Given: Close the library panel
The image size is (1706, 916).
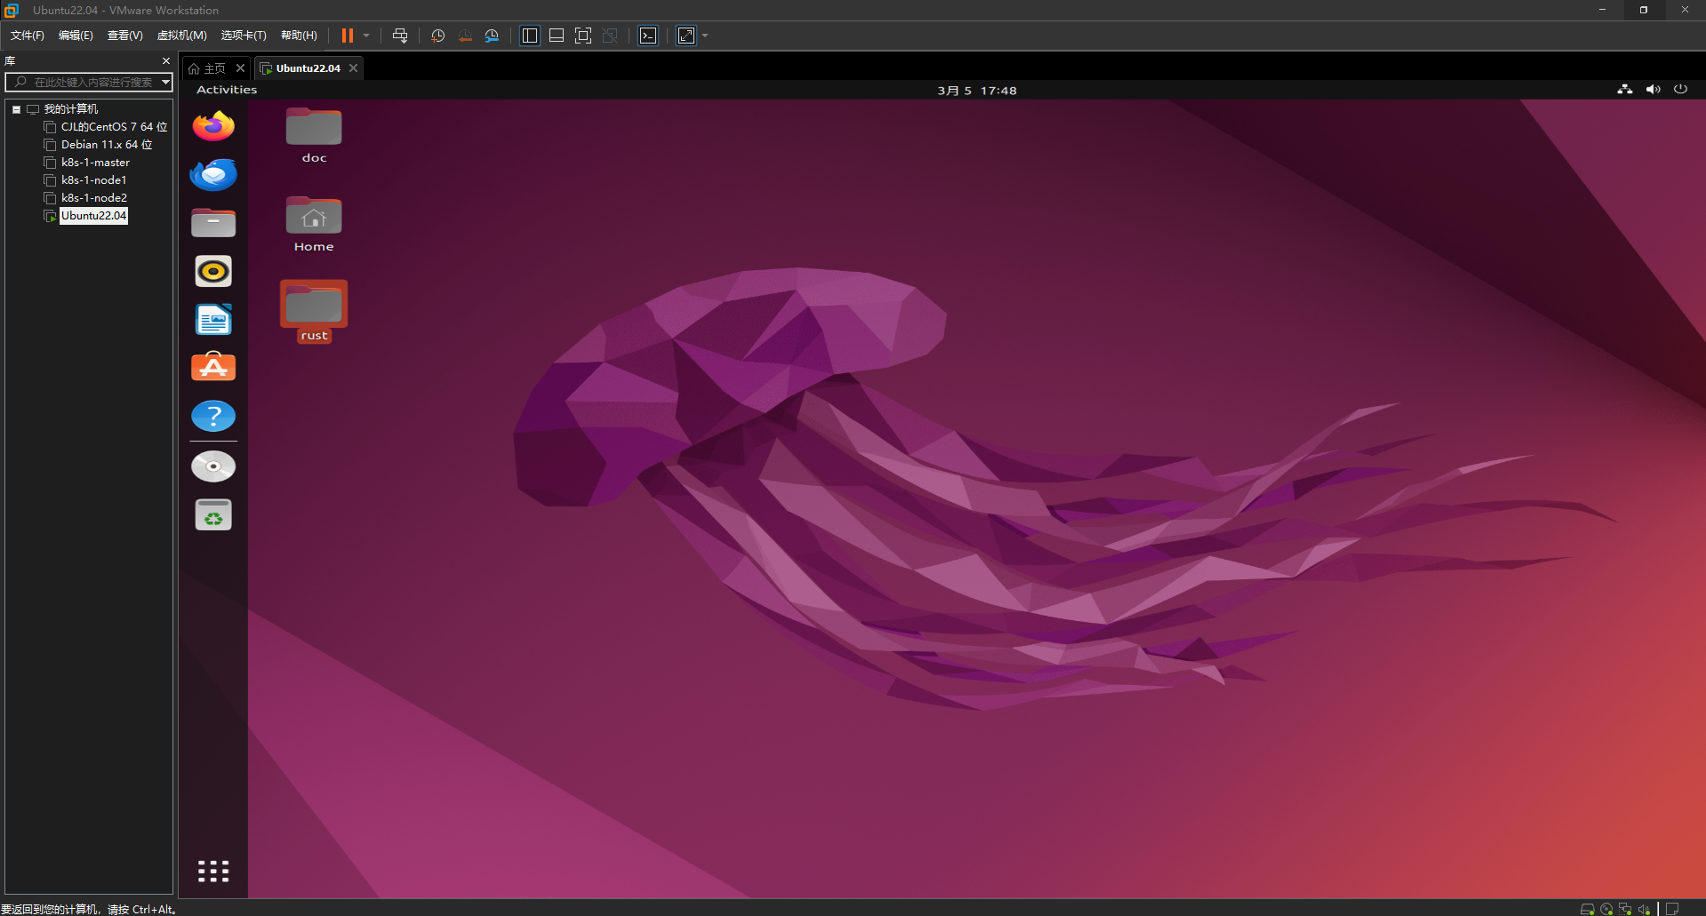Looking at the screenshot, I should 165,60.
